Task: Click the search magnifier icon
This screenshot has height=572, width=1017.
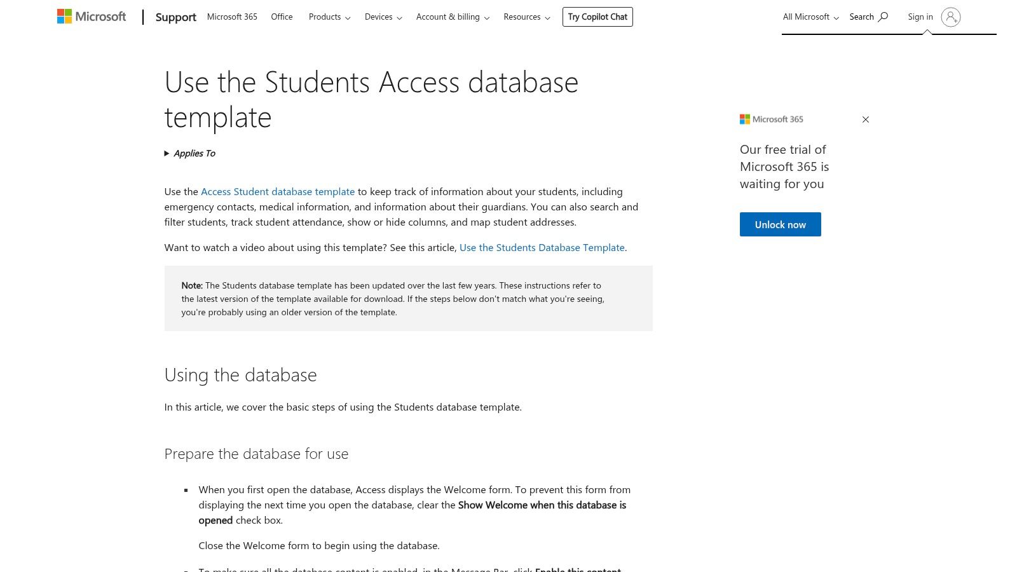Action: (883, 17)
